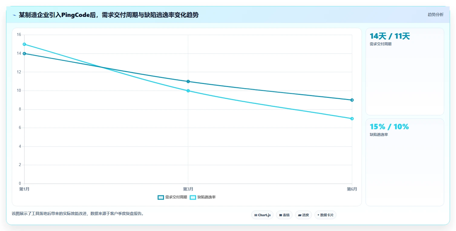
Task: Click the chart title text
Action: pyautogui.click(x=109, y=15)
